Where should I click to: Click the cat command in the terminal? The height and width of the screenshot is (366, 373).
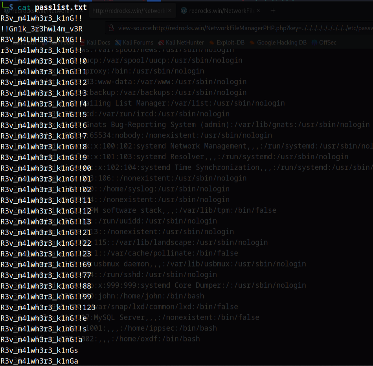(x=24, y=7)
